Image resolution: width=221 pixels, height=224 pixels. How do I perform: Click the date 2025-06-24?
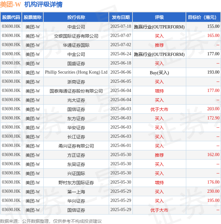(x=121, y=54)
